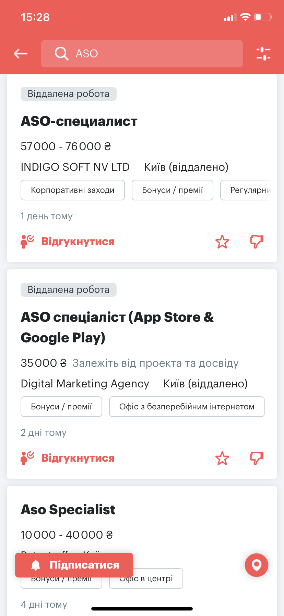Open ASO спеціаліст (App Store & Google Play)

[117, 327]
